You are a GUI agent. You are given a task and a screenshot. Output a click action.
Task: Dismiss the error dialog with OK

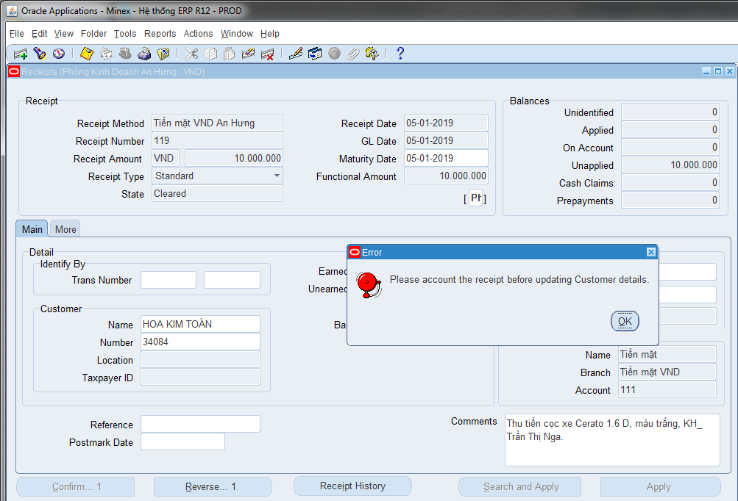click(x=624, y=321)
